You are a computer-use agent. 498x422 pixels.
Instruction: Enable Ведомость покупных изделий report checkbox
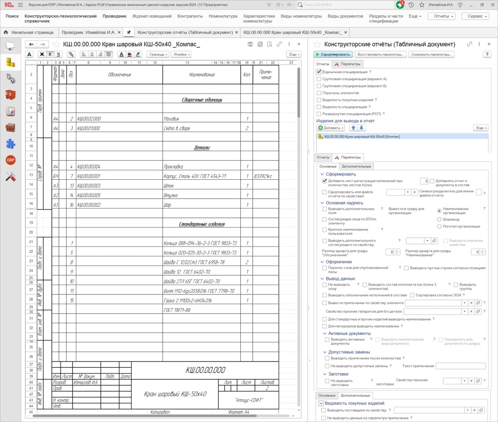(x=319, y=100)
